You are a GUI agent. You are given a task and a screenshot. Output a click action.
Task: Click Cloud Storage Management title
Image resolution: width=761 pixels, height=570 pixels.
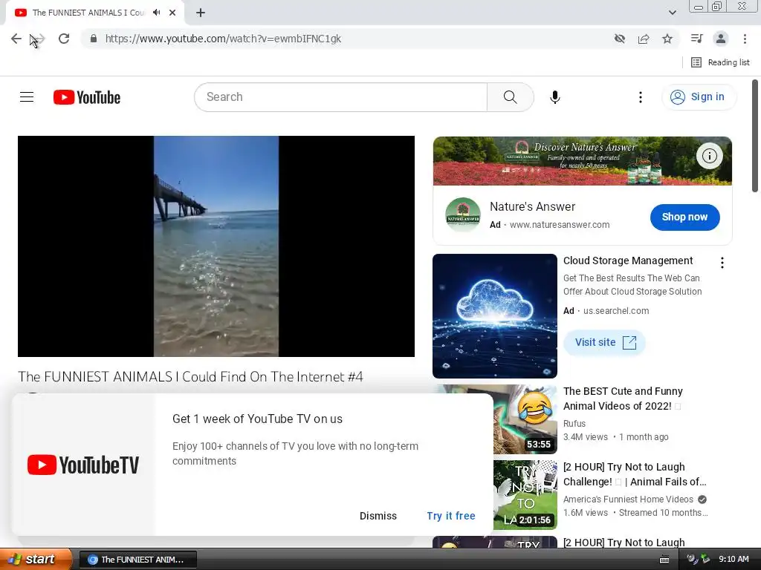[x=627, y=261]
